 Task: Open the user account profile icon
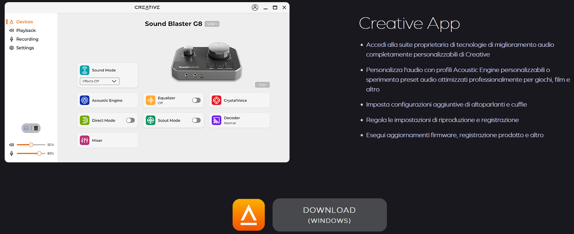[x=255, y=7]
